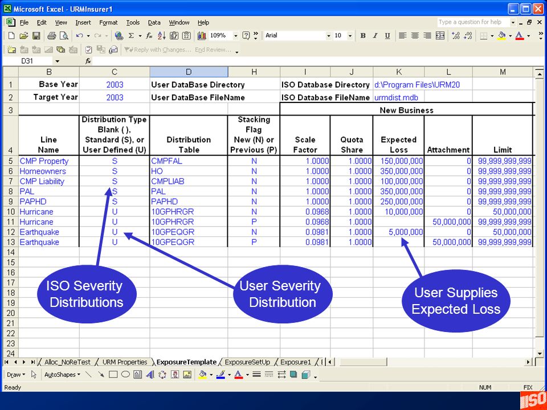Screen dimensions: 547x410
Task: Select the cell containing 10GPEQGR in row 12
Action: (189, 232)
